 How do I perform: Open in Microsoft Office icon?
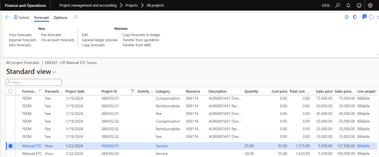[x=355, y=17]
